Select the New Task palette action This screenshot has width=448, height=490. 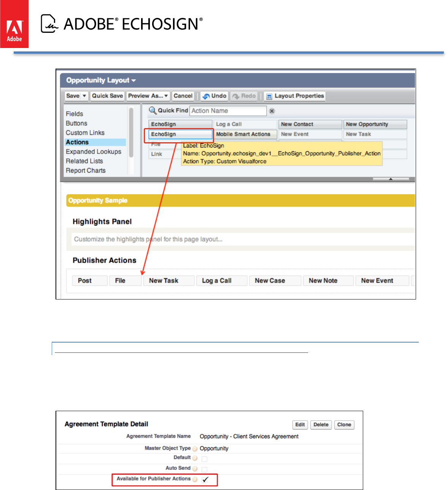click(375, 134)
